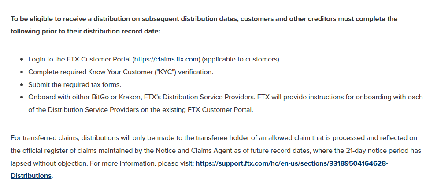Click the "Login to the FTX Customer Portal" text
Viewport: 441px width, 188px height.
[x=79, y=59]
